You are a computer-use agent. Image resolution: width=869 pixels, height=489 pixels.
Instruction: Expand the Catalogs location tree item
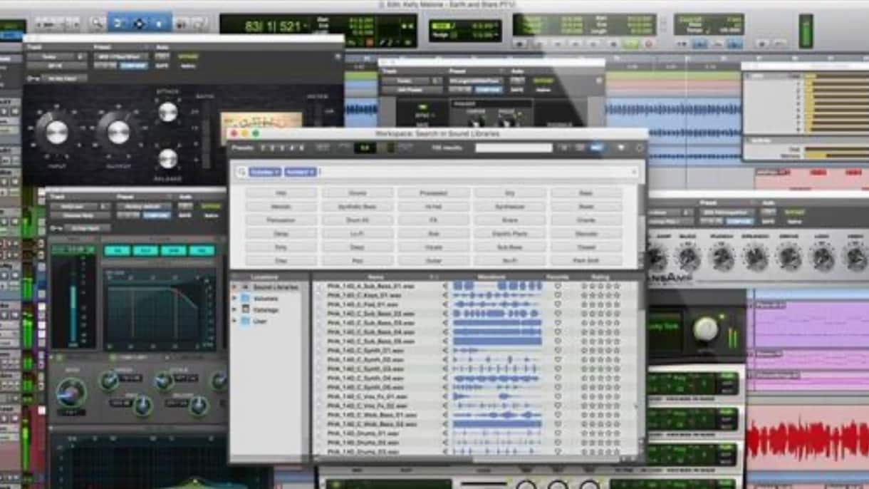pos(234,310)
